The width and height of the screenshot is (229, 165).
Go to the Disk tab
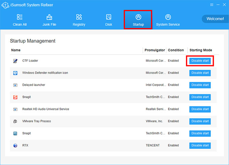coord(109,20)
